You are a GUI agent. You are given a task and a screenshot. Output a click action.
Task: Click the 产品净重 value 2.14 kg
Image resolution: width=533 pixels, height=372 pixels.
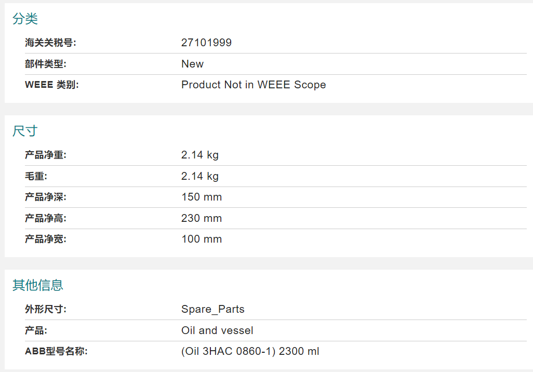pyautogui.click(x=200, y=155)
